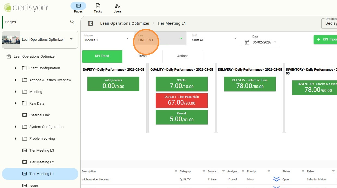Click the filter icon on Category column
337x188 pixels.
[204, 171]
